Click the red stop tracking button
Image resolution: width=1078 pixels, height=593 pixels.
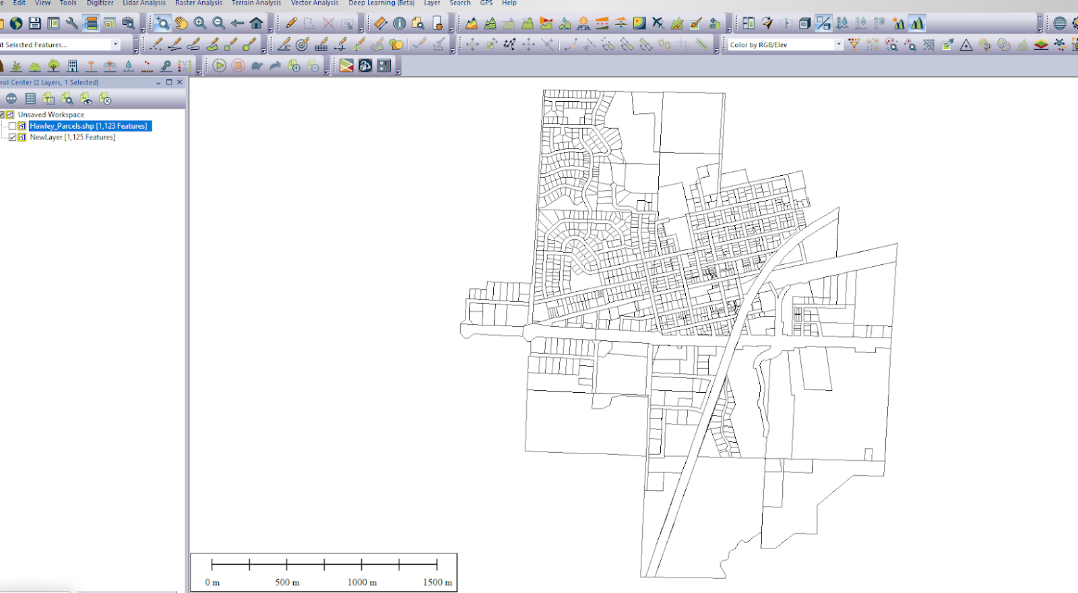click(238, 66)
